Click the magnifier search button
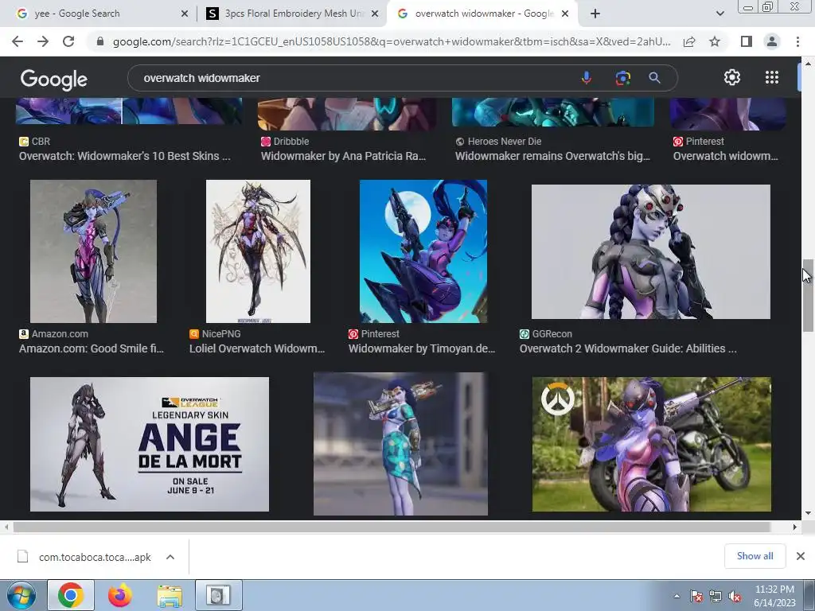 click(654, 78)
